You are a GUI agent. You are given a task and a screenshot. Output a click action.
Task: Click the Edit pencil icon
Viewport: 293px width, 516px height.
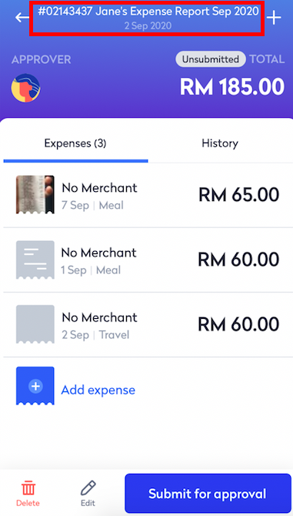(88, 488)
